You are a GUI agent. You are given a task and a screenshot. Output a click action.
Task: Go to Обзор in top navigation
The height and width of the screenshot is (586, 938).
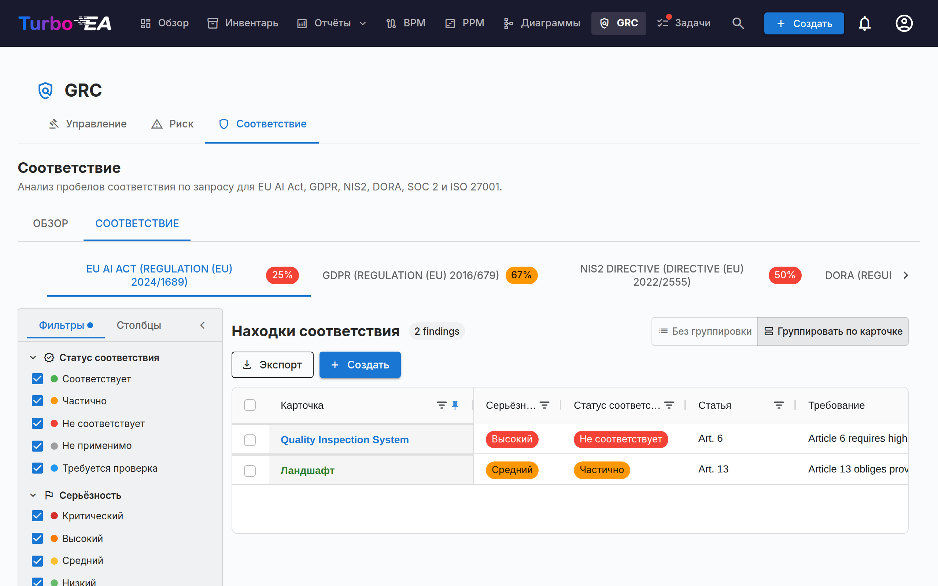tap(165, 23)
